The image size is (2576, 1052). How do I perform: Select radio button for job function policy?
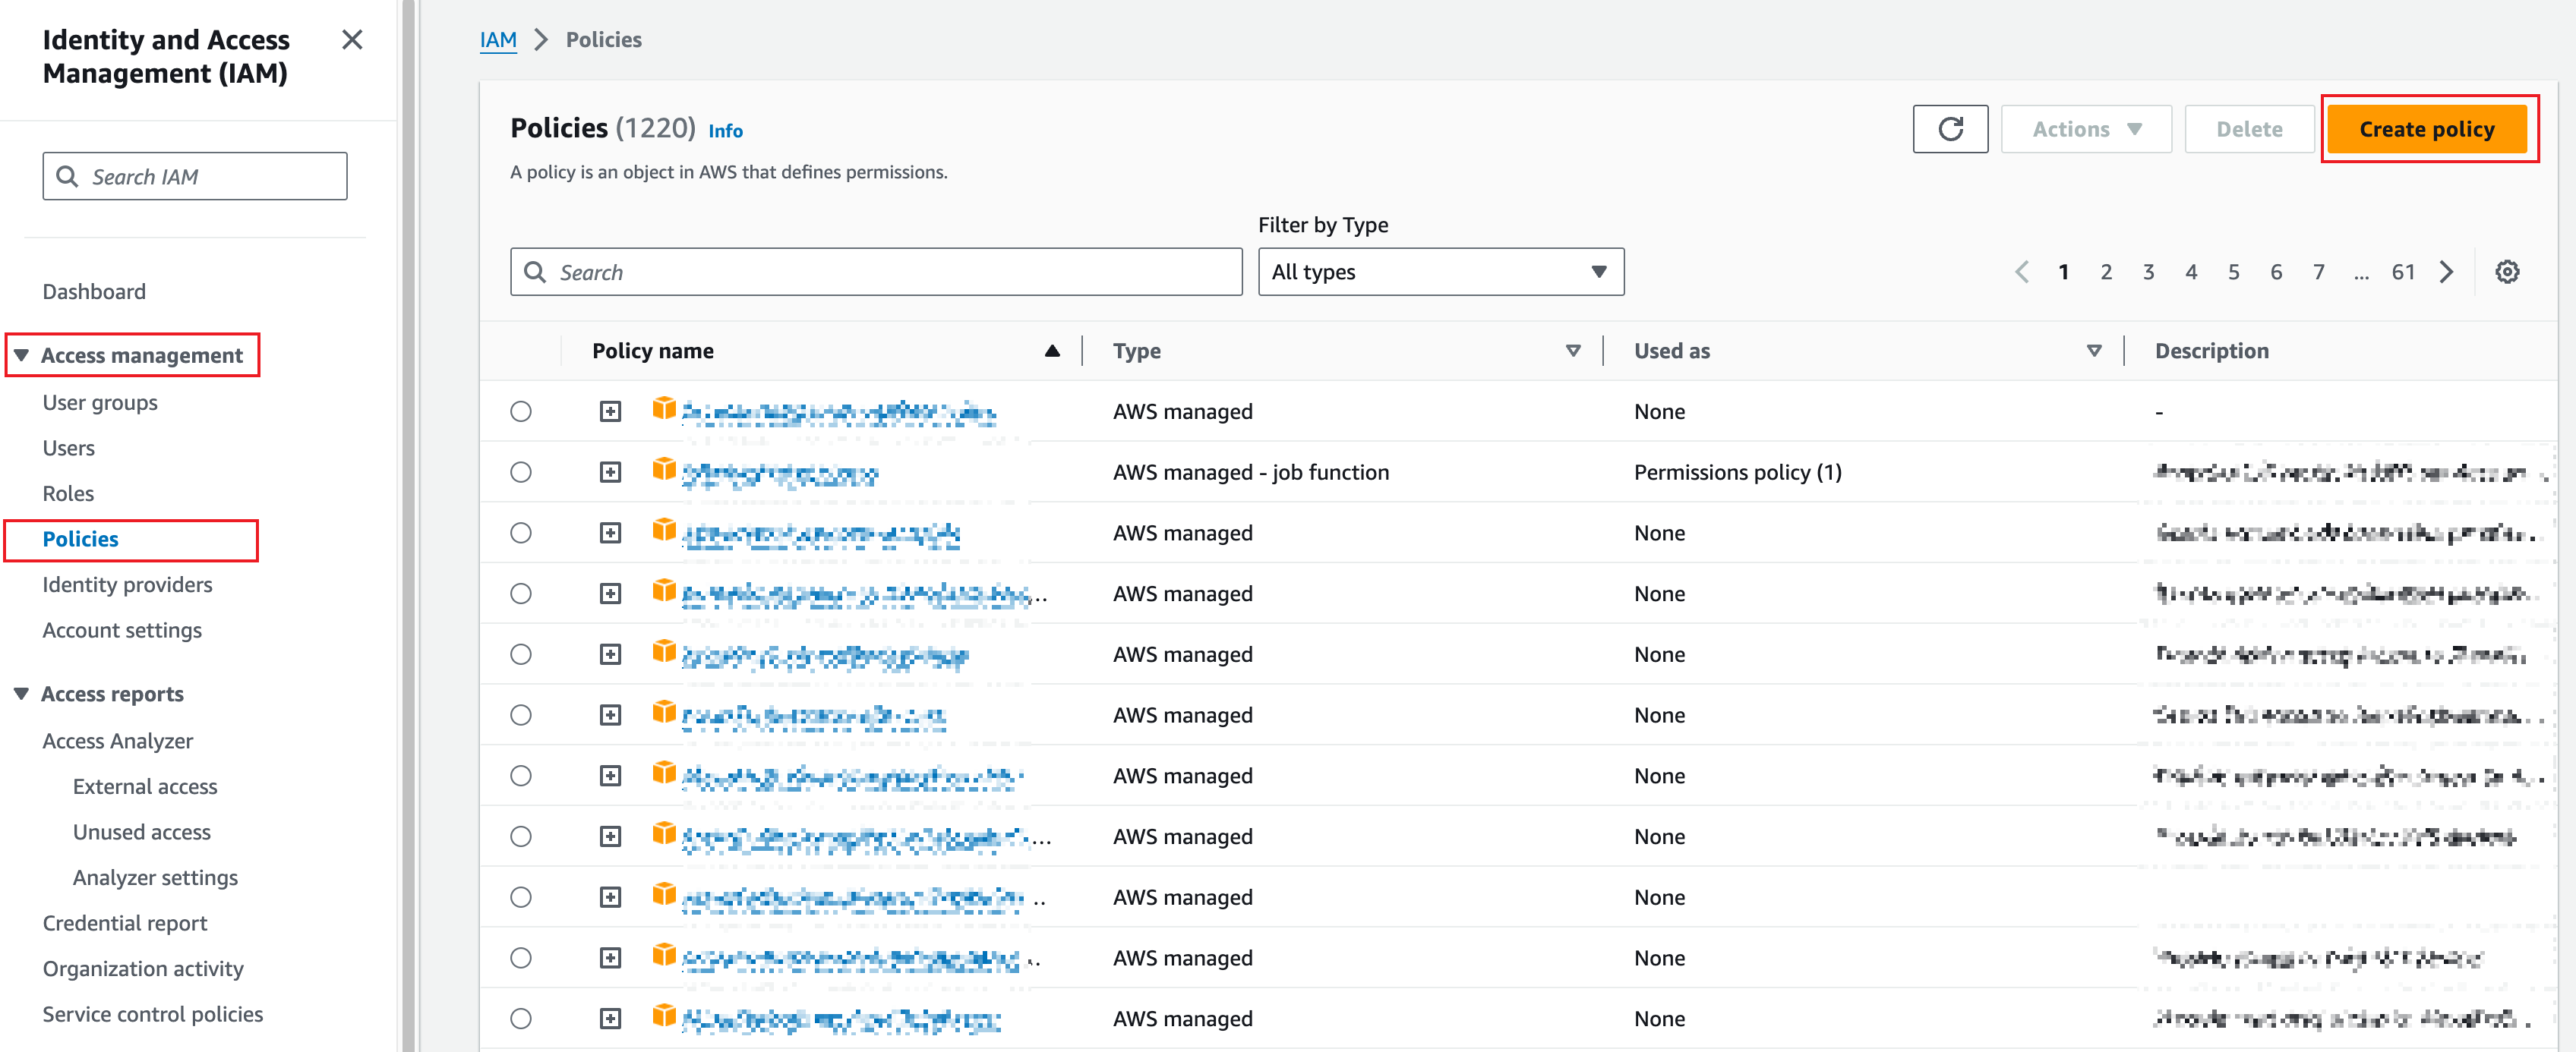(521, 471)
